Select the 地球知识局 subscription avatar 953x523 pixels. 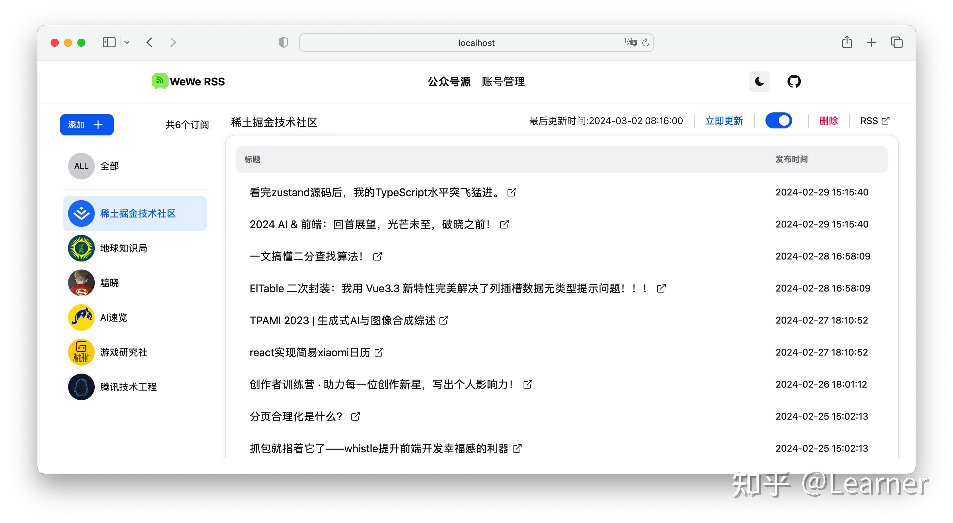pyautogui.click(x=81, y=248)
